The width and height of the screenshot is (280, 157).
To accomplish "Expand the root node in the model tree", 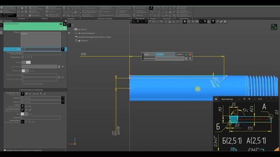I will coord(73,29).
